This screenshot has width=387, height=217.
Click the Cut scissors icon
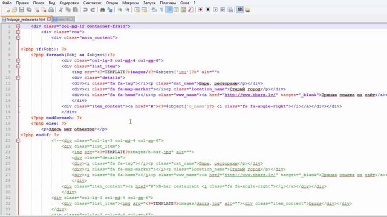(60, 10)
